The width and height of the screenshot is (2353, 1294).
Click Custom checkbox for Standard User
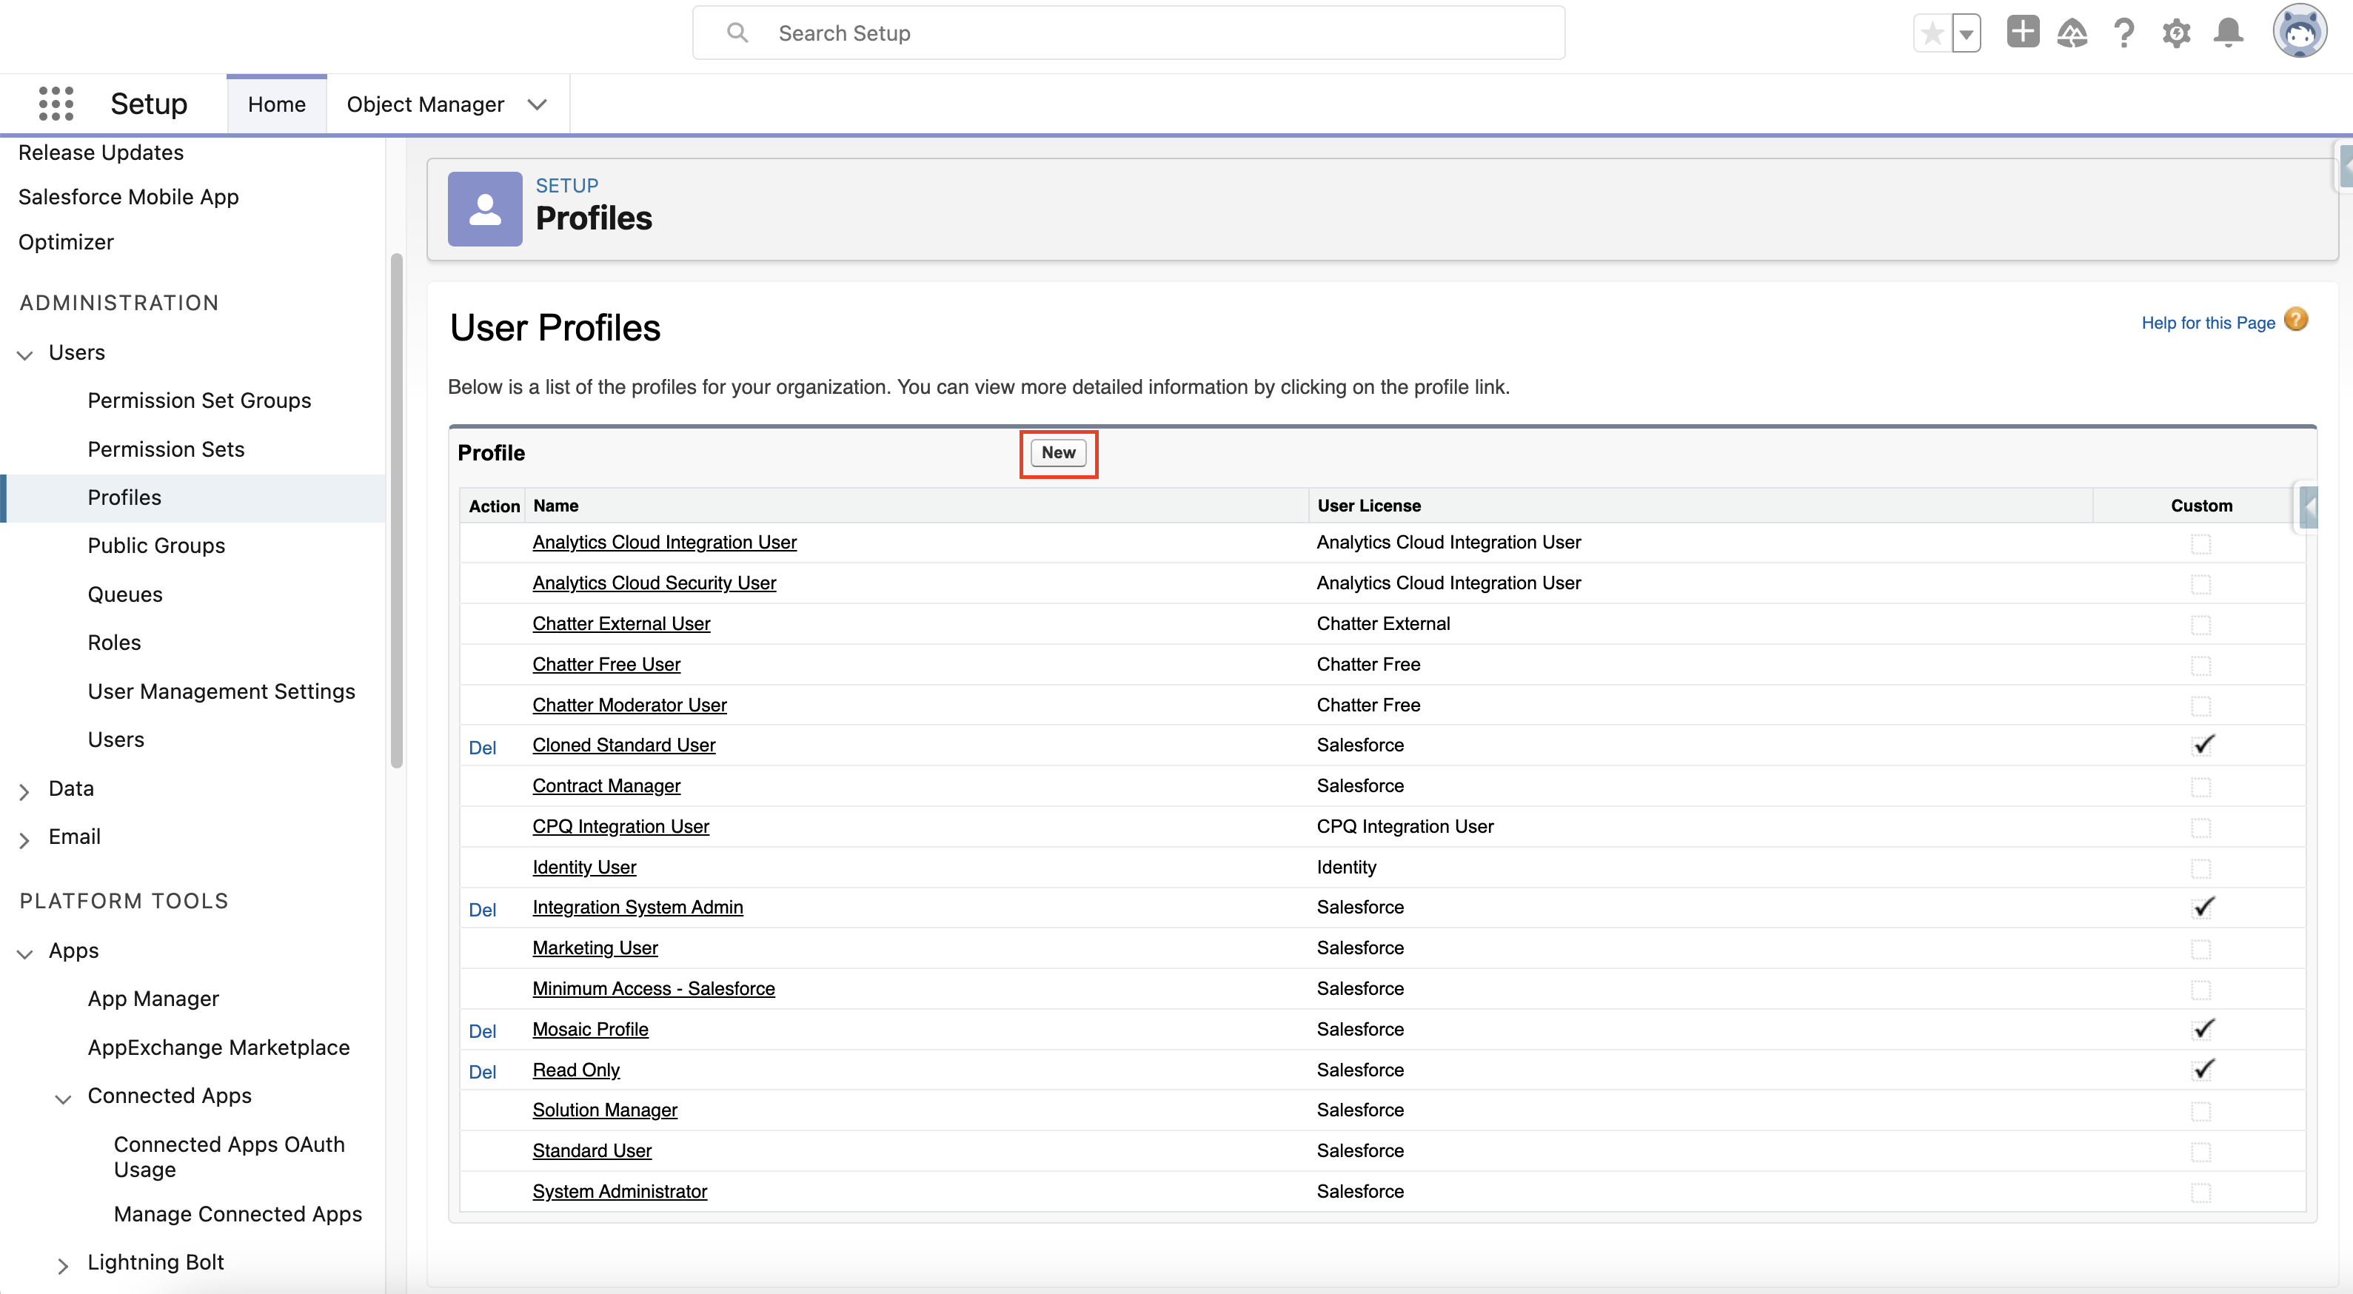click(x=2200, y=1152)
